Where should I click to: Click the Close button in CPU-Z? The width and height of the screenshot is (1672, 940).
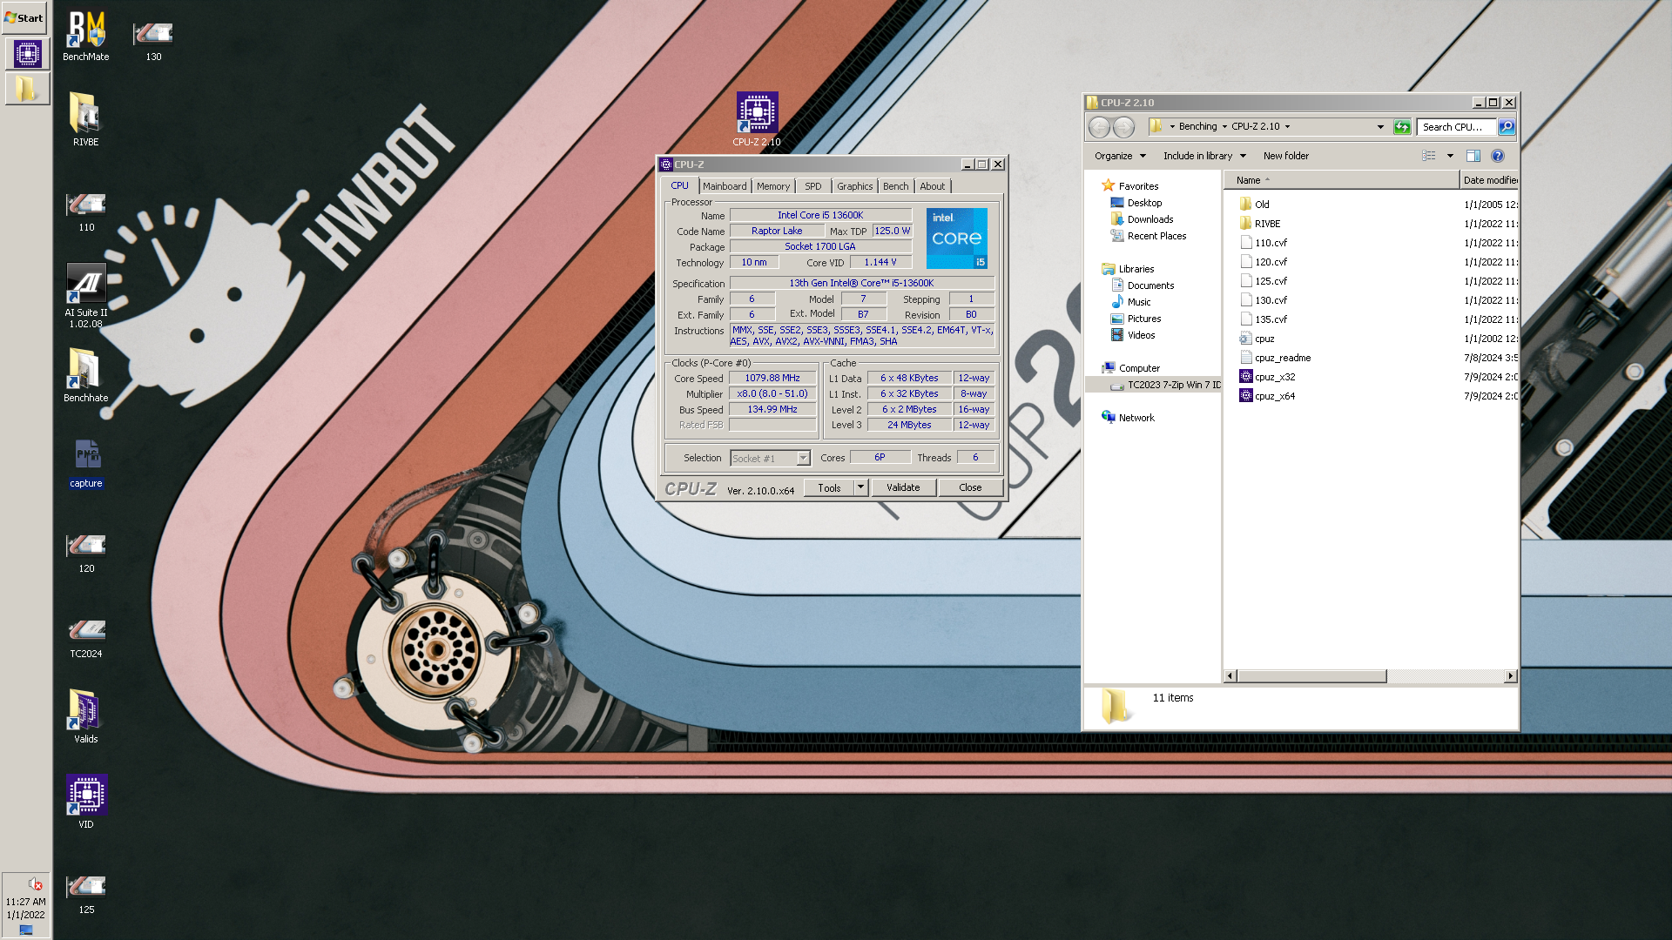970,487
